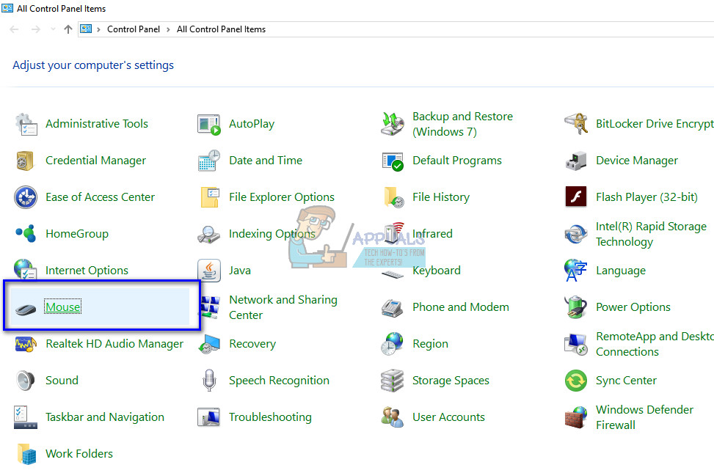The image size is (714, 473).
Task: Click the Windows Defender Firewall icon
Action: (576, 417)
